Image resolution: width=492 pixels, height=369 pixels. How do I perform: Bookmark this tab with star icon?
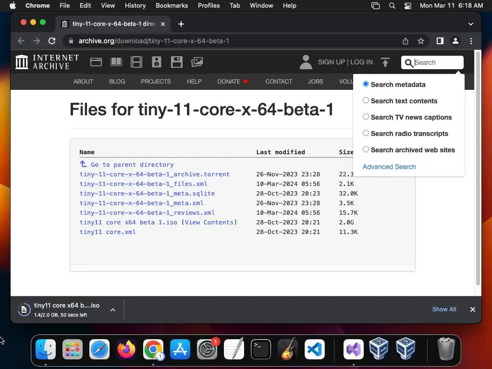coord(421,41)
